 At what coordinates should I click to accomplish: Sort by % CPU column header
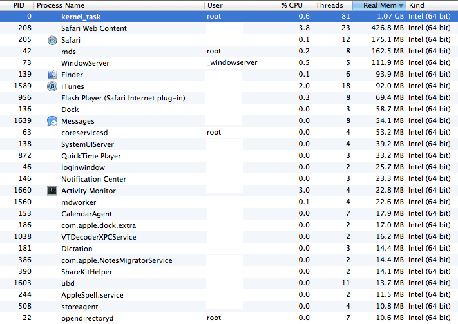coord(295,5)
